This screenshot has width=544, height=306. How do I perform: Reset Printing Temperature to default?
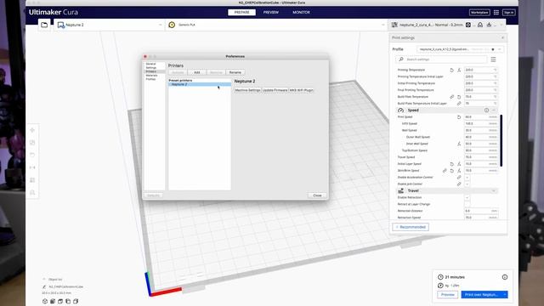(x=451, y=70)
